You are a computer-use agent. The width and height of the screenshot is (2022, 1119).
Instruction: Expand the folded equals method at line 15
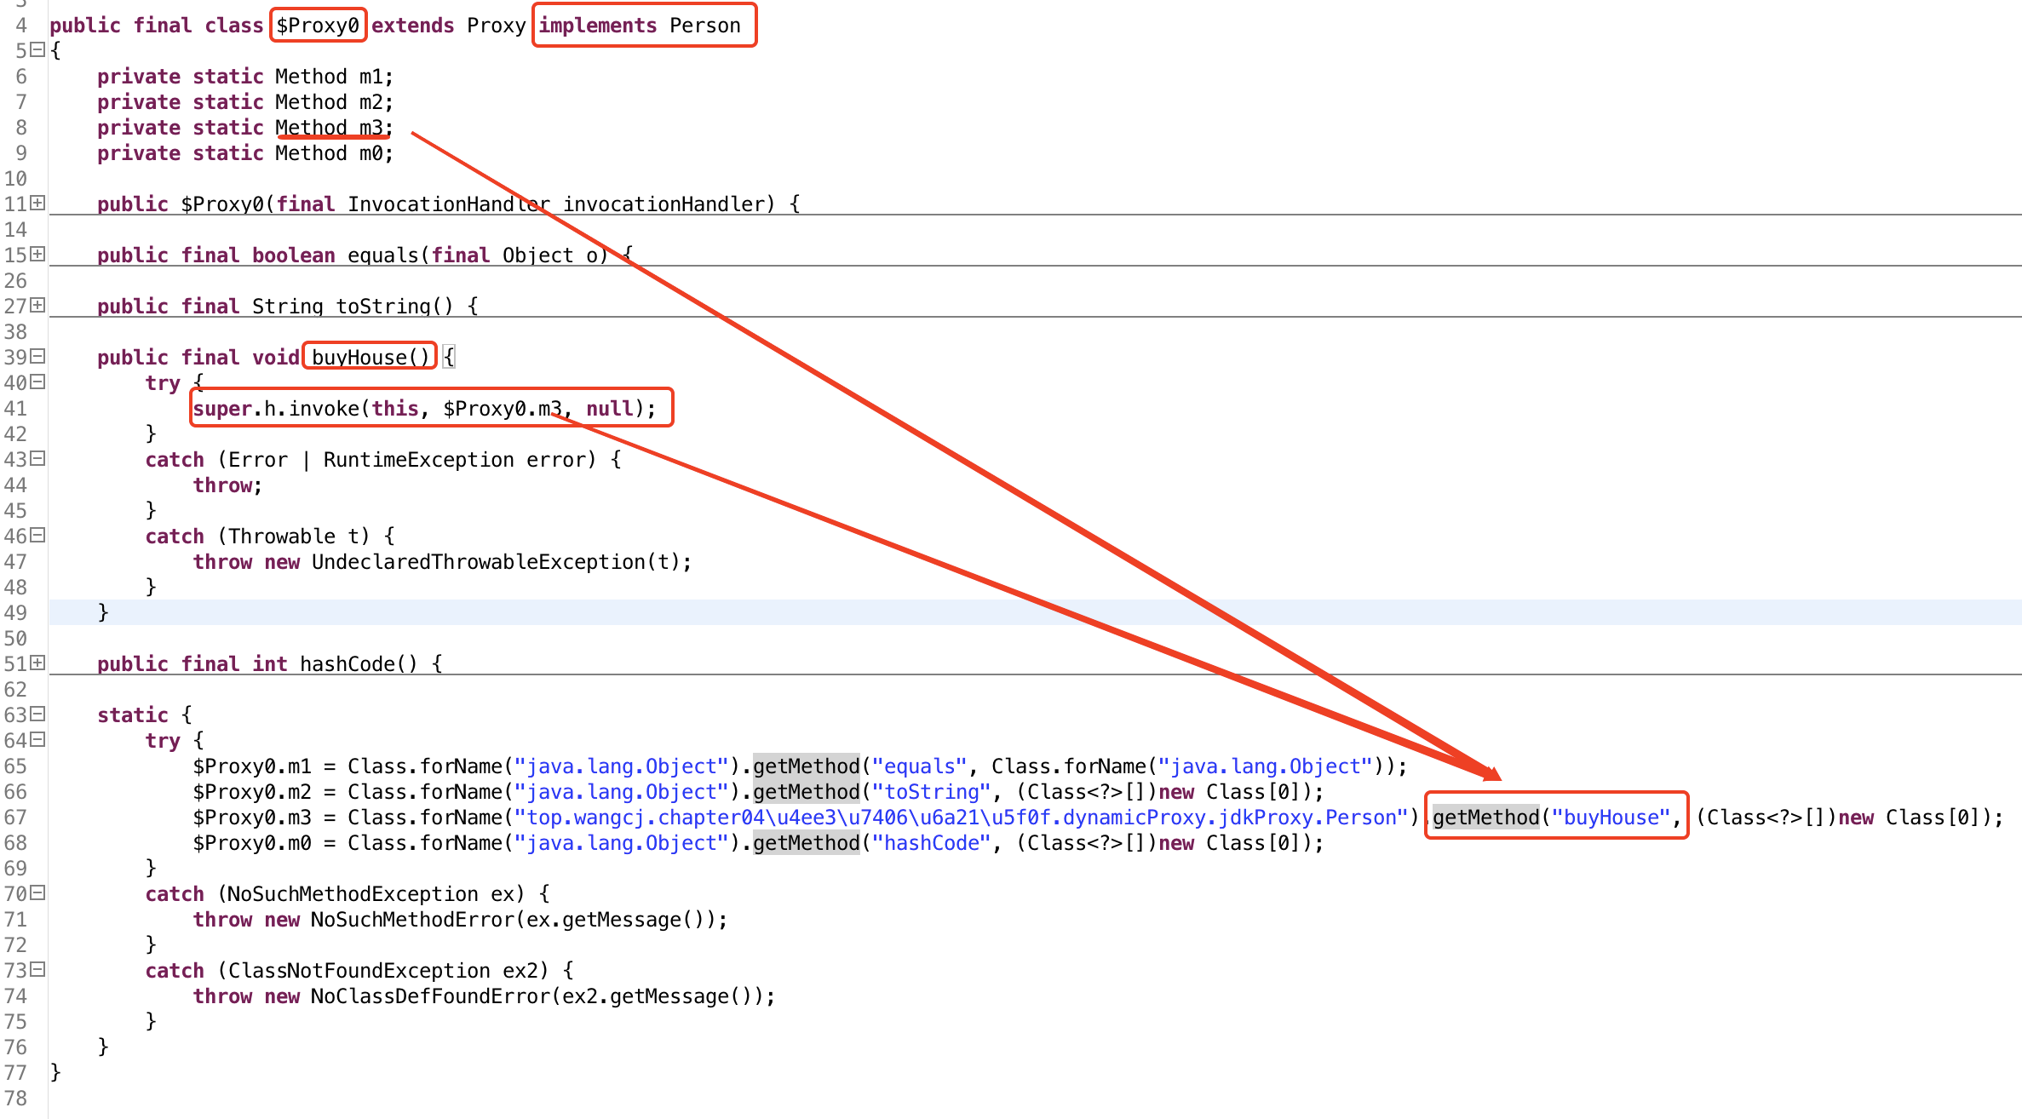click(37, 254)
